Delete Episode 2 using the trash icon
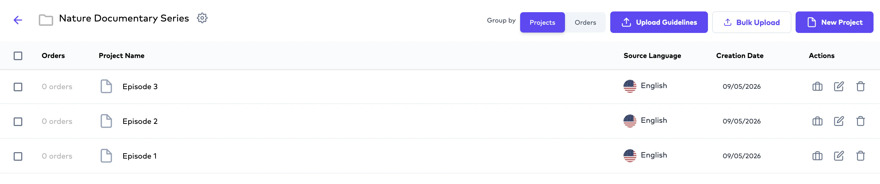 pyautogui.click(x=861, y=121)
